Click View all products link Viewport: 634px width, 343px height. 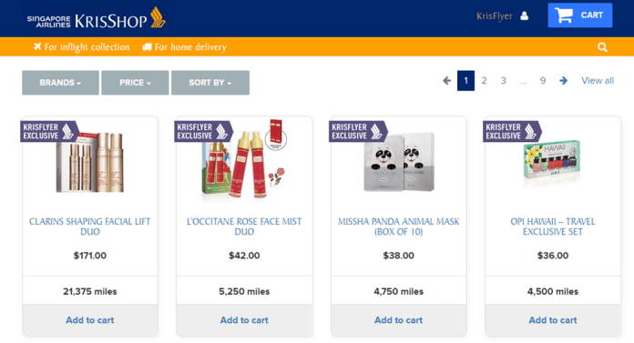(x=598, y=80)
